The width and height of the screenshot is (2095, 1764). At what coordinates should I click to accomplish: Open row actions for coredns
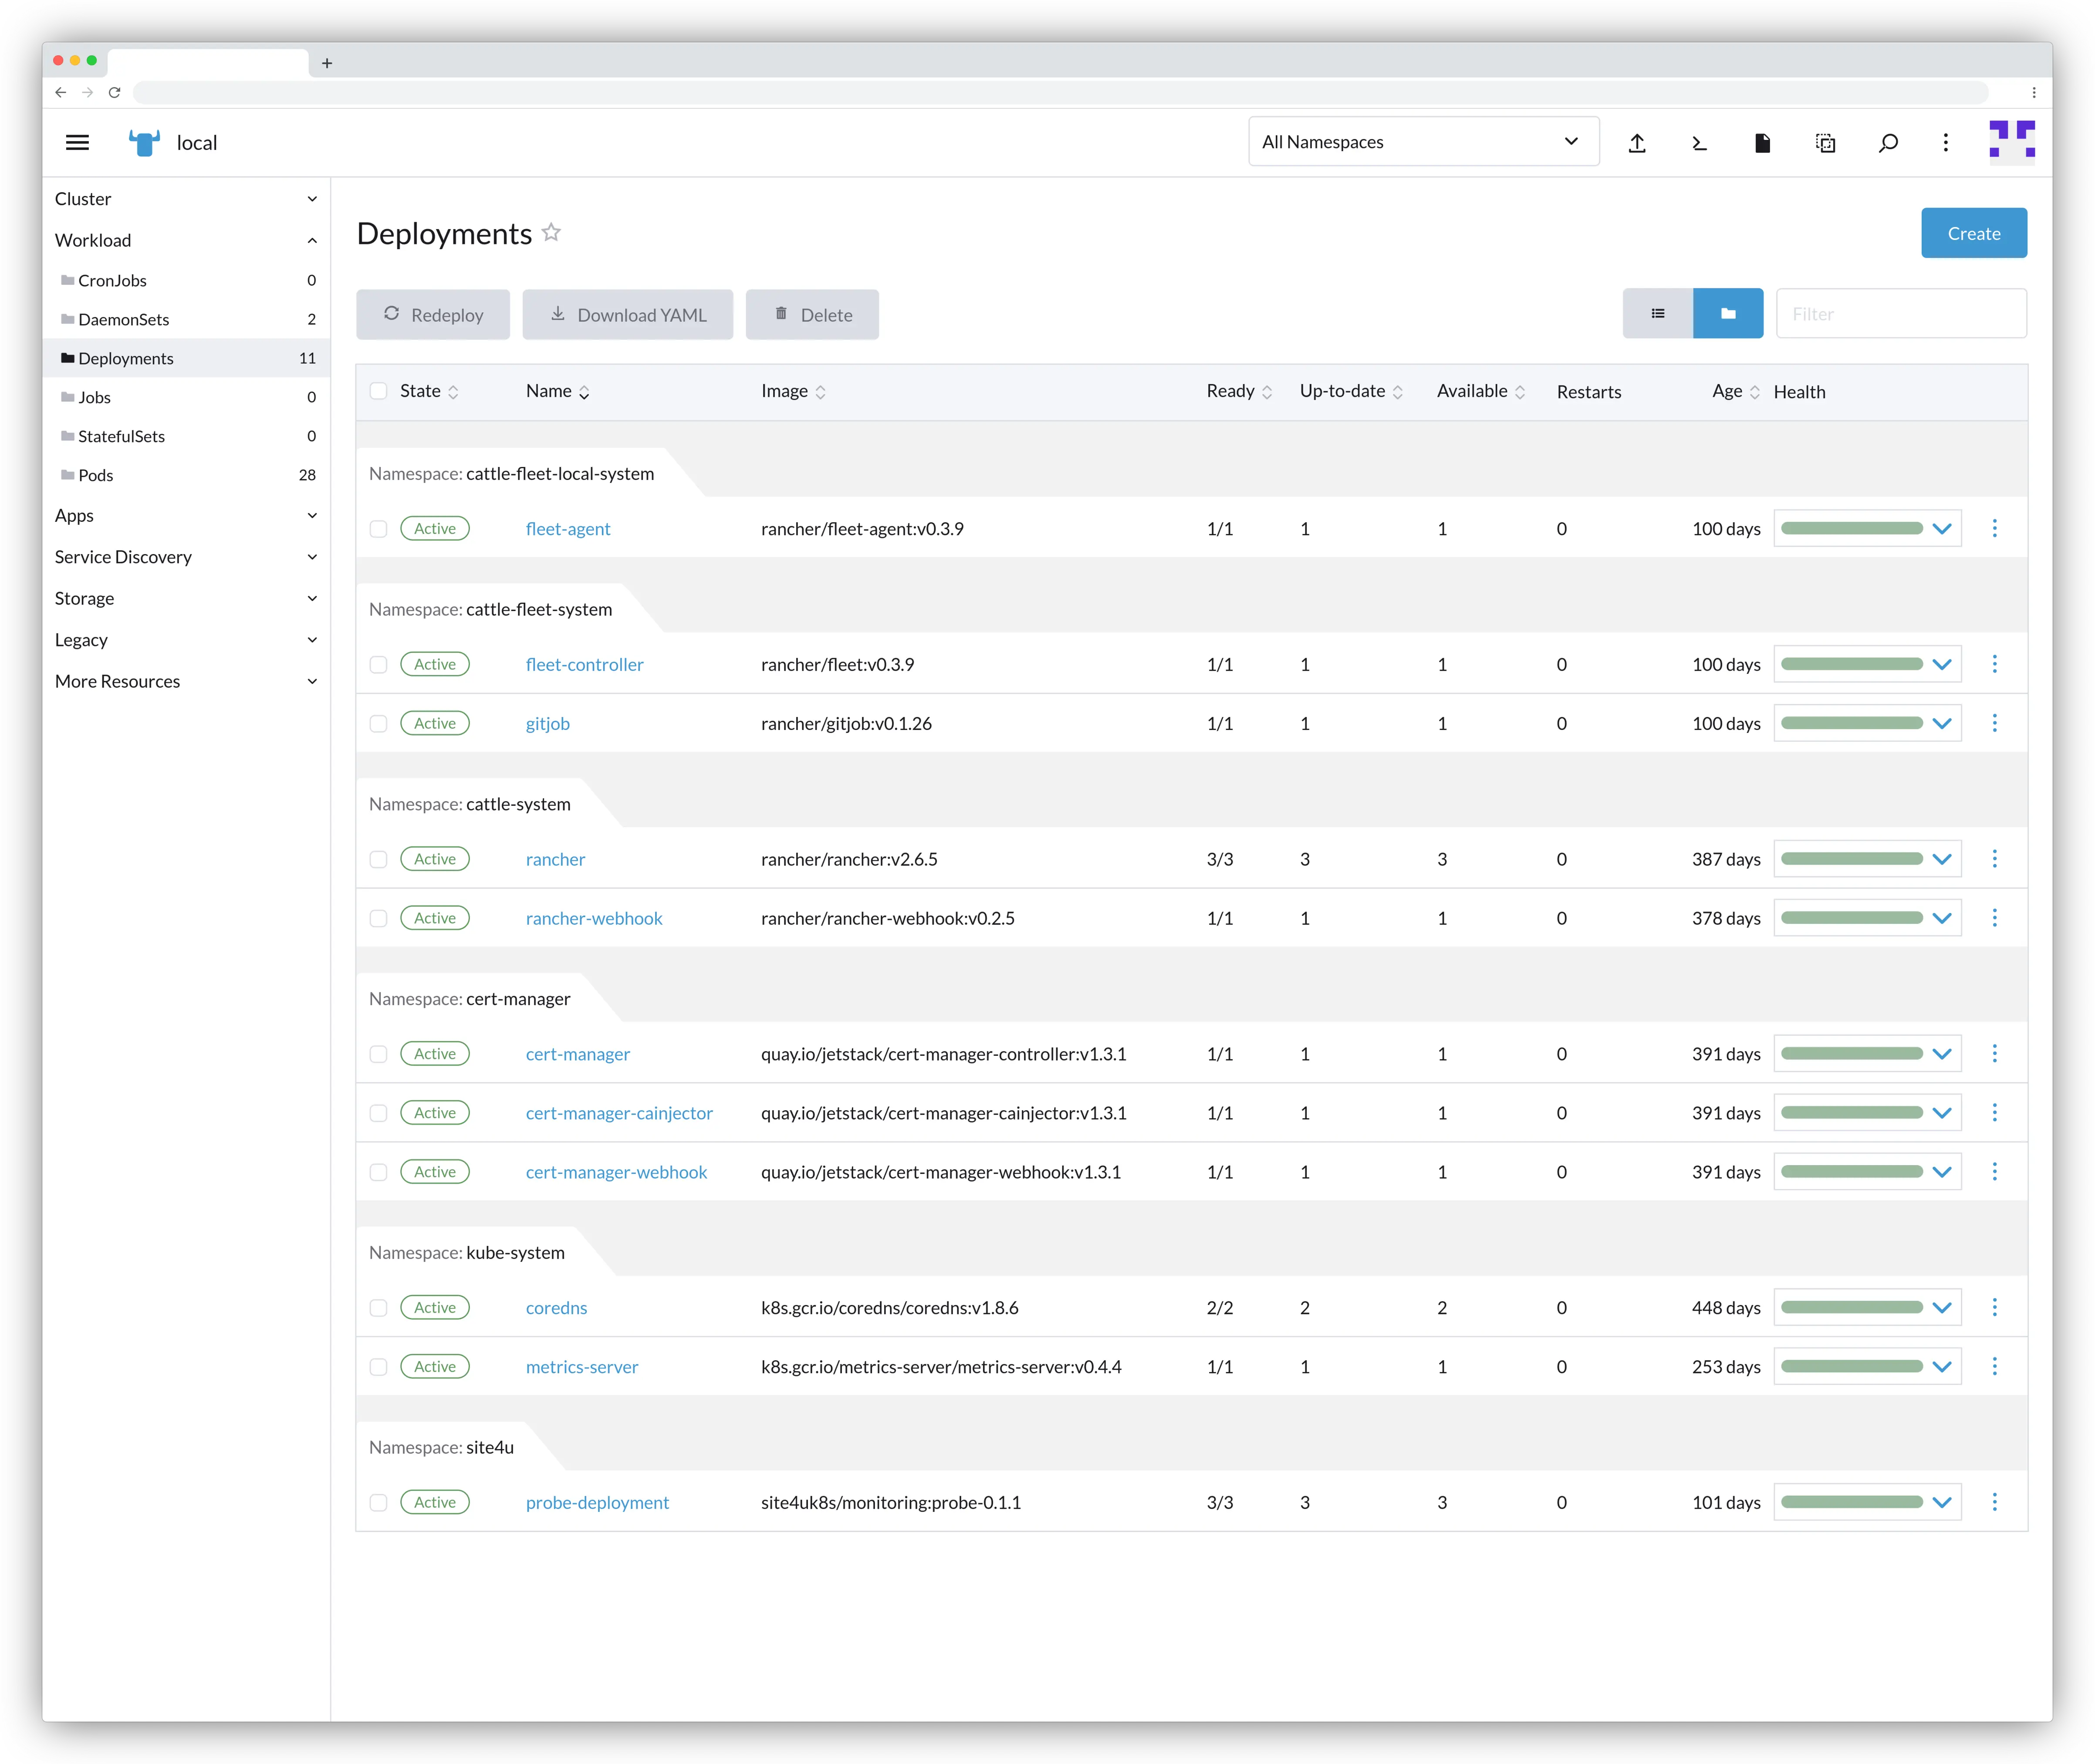(1994, 1307)
